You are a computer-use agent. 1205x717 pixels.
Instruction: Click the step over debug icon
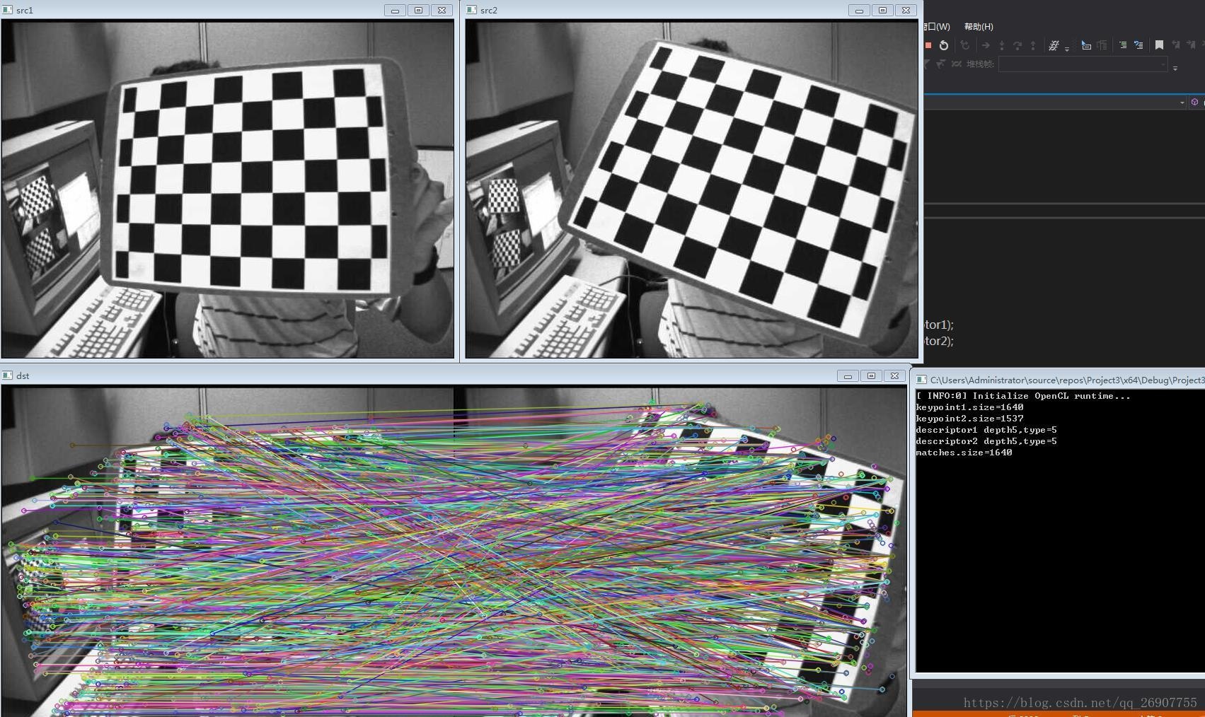click(1017, 45)
